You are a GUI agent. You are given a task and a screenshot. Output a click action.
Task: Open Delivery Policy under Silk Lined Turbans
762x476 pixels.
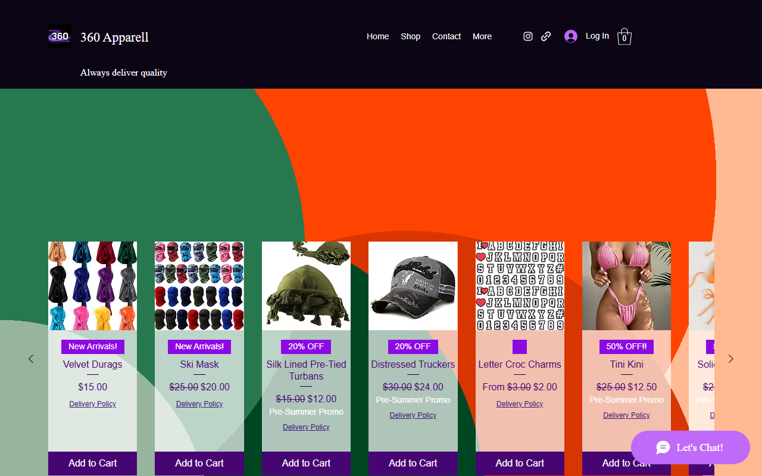coord(306,427)
